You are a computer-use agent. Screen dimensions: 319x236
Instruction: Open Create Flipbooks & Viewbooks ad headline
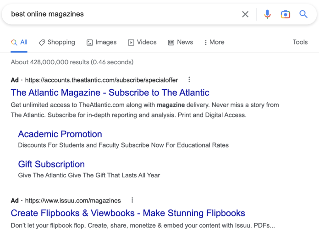[128, 213]
